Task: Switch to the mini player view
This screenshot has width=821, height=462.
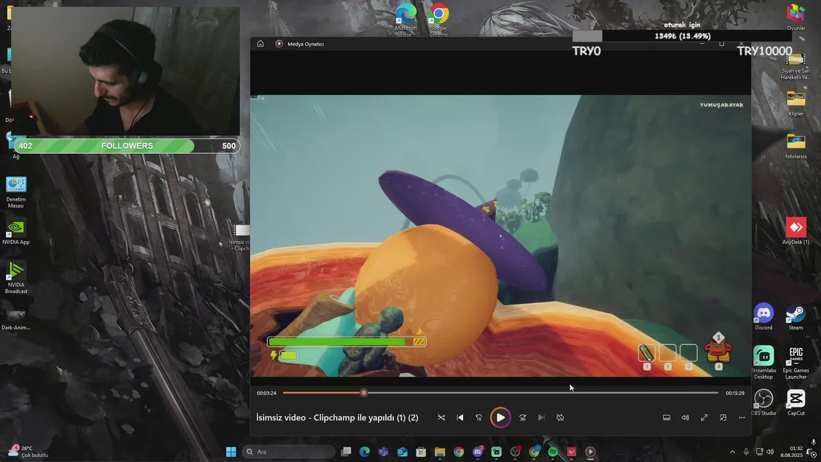Action: [723, 418]
